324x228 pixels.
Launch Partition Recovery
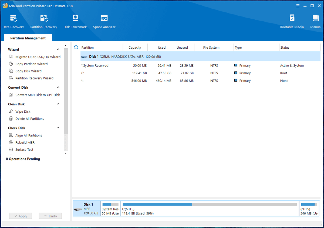coord(43,21)
